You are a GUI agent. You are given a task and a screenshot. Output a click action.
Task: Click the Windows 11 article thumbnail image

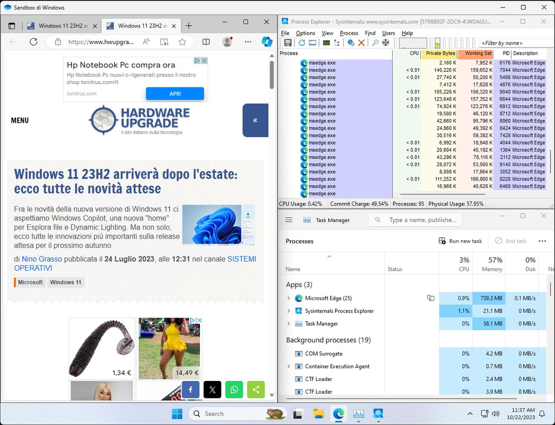click(x=219, y=225)
